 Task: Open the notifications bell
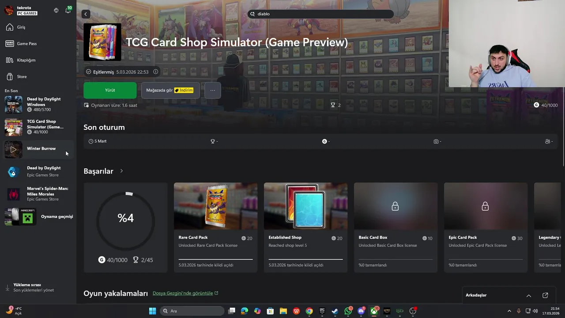pos(68,10)
